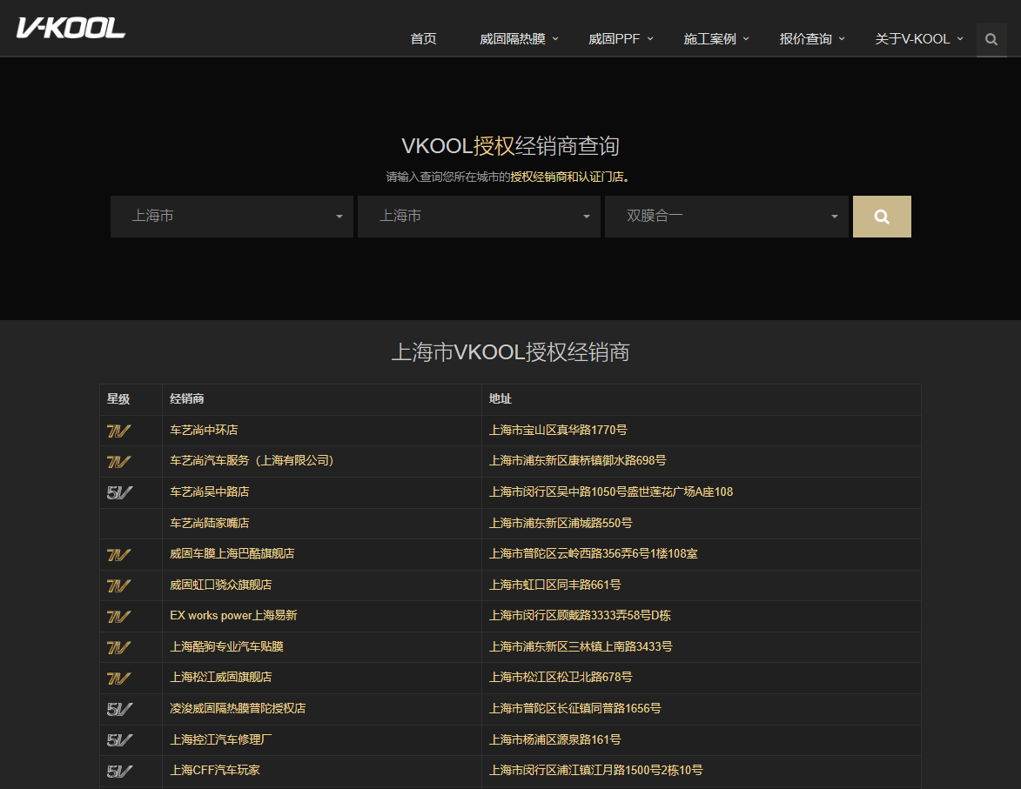The image size is (1021, 789).
Task: Click the 7V star badge for 车艺尚中环店
Action: click(118, 431)
